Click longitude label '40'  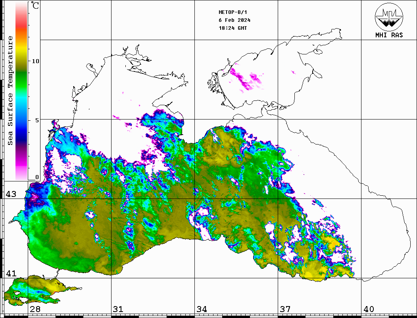pyautogui.click(x=369, y=309)
